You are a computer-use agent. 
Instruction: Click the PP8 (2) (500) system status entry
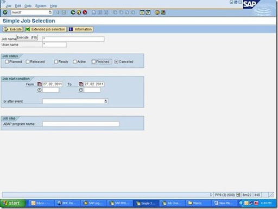225,195
